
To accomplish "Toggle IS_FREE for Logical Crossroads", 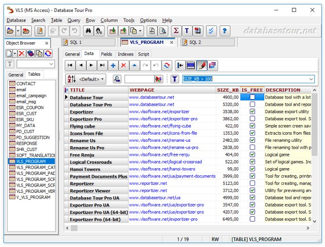I will click(252, 162).
